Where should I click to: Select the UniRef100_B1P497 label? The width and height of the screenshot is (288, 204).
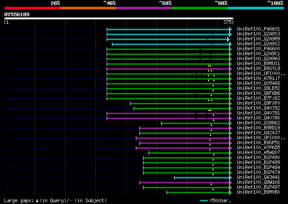coord(258,187)
